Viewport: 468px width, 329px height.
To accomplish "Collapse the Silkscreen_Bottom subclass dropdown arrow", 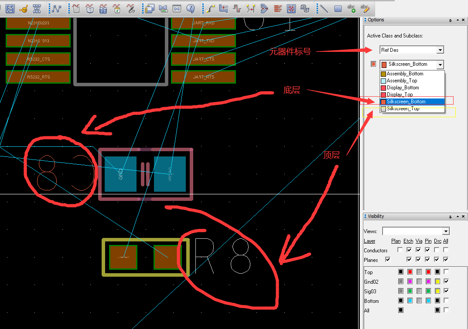I will [x=440, y=64].
